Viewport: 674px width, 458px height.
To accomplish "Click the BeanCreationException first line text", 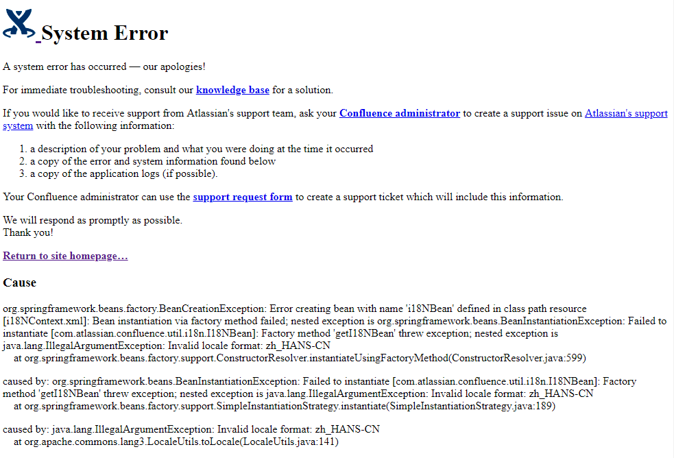I will [294, 309].
